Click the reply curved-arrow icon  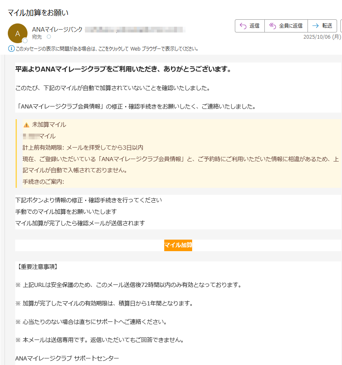243,25
